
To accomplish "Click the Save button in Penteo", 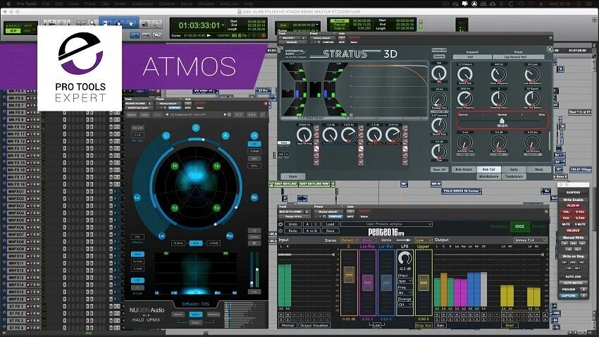I will 330,231.
